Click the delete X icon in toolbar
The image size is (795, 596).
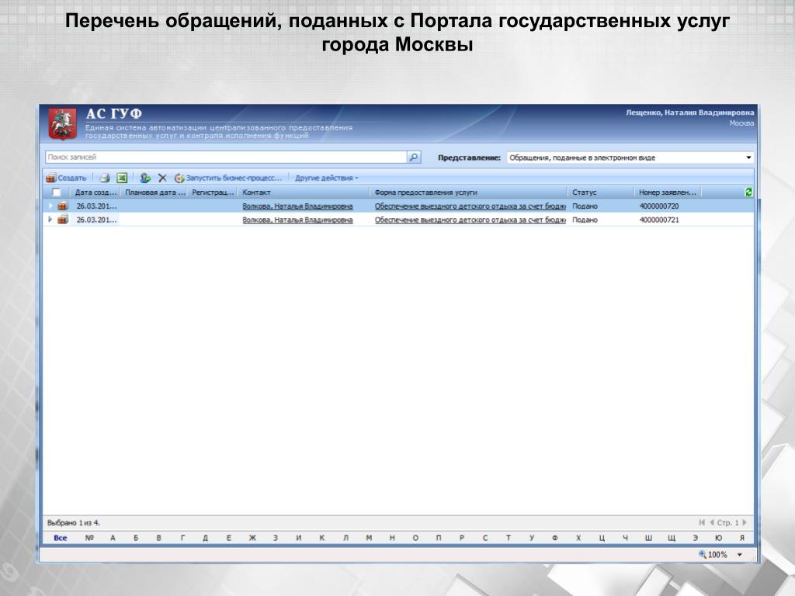[x=162, y=178]
